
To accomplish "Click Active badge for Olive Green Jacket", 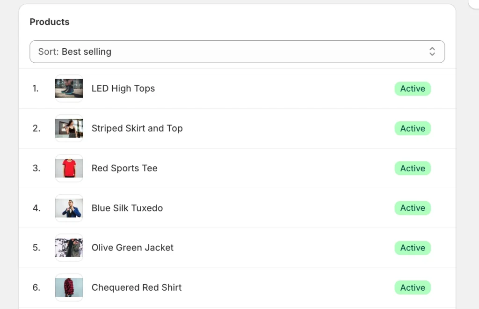I will coord(413,248).
